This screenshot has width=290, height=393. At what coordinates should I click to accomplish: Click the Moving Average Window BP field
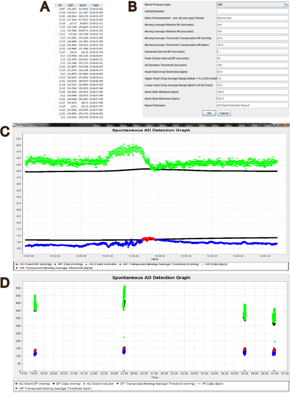tap(252, 25)
